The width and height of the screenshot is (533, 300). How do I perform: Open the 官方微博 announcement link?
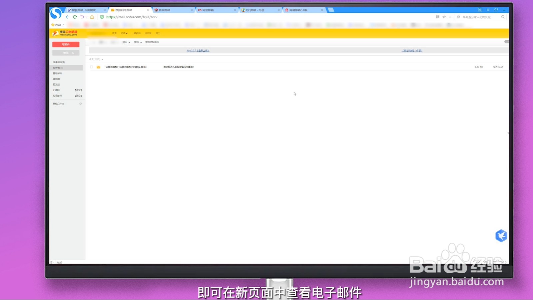412,51
